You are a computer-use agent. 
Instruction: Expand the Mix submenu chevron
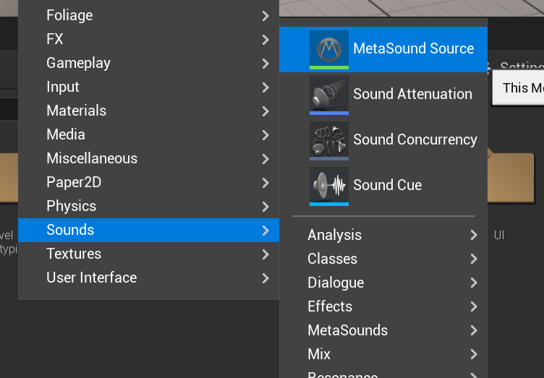point(474,354)
